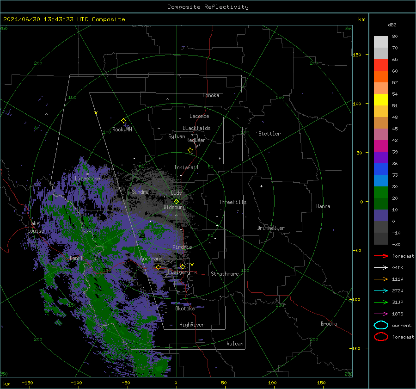Click the yellow diamond marker below Cochrane
Viewport: 416px width, 389px height.
159,267
